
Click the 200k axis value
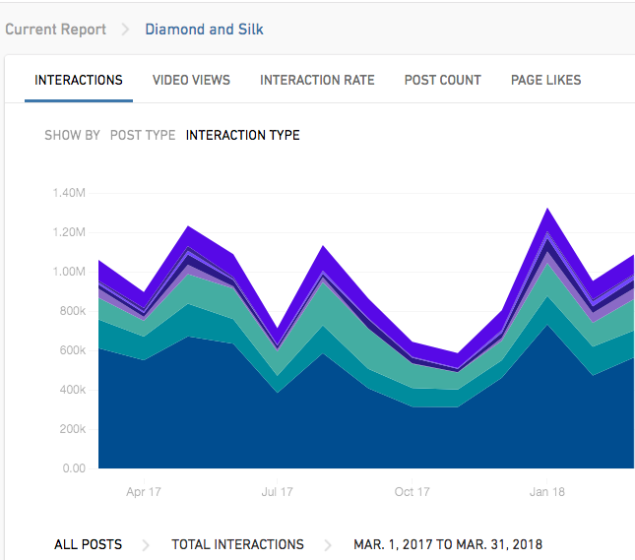[x=73, y=429]
